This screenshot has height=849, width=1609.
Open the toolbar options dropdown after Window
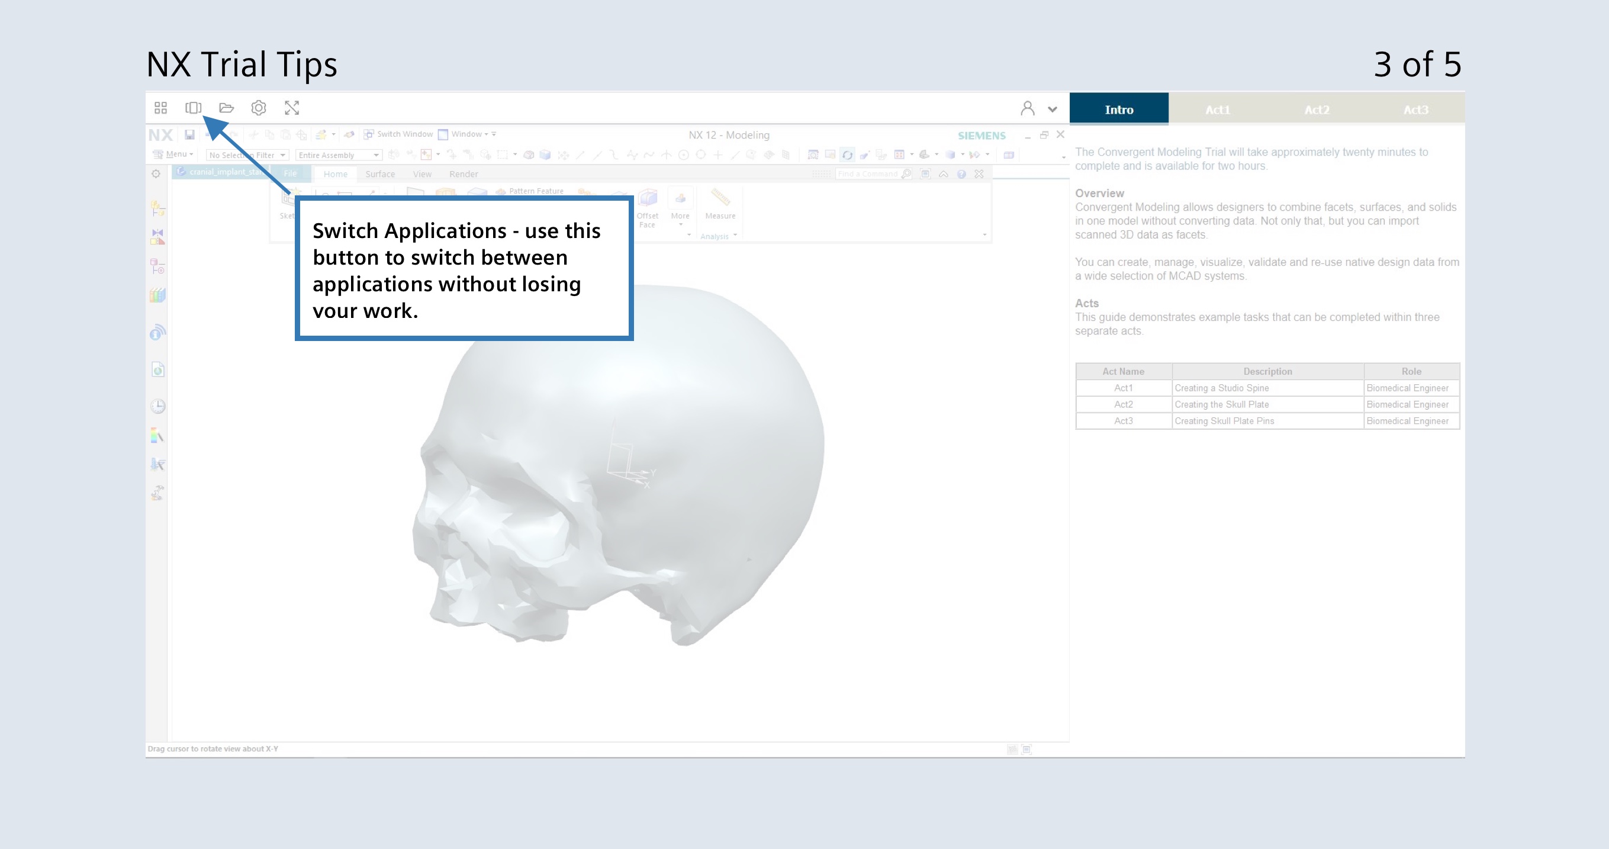(494, 134)
